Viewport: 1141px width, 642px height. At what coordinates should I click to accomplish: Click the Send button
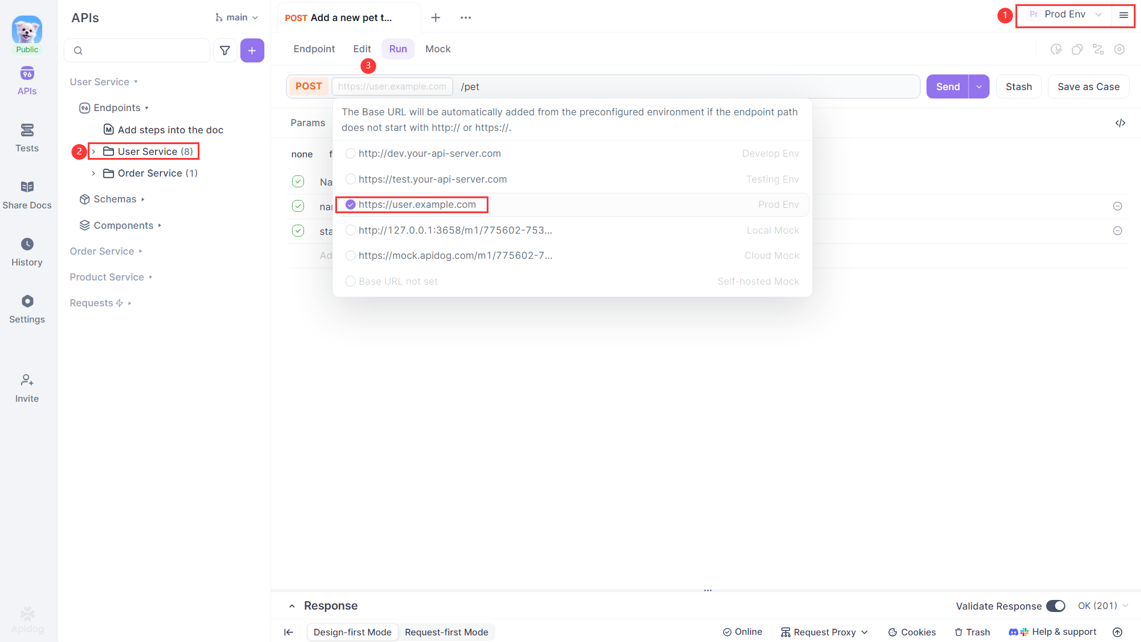click(948, 86)
